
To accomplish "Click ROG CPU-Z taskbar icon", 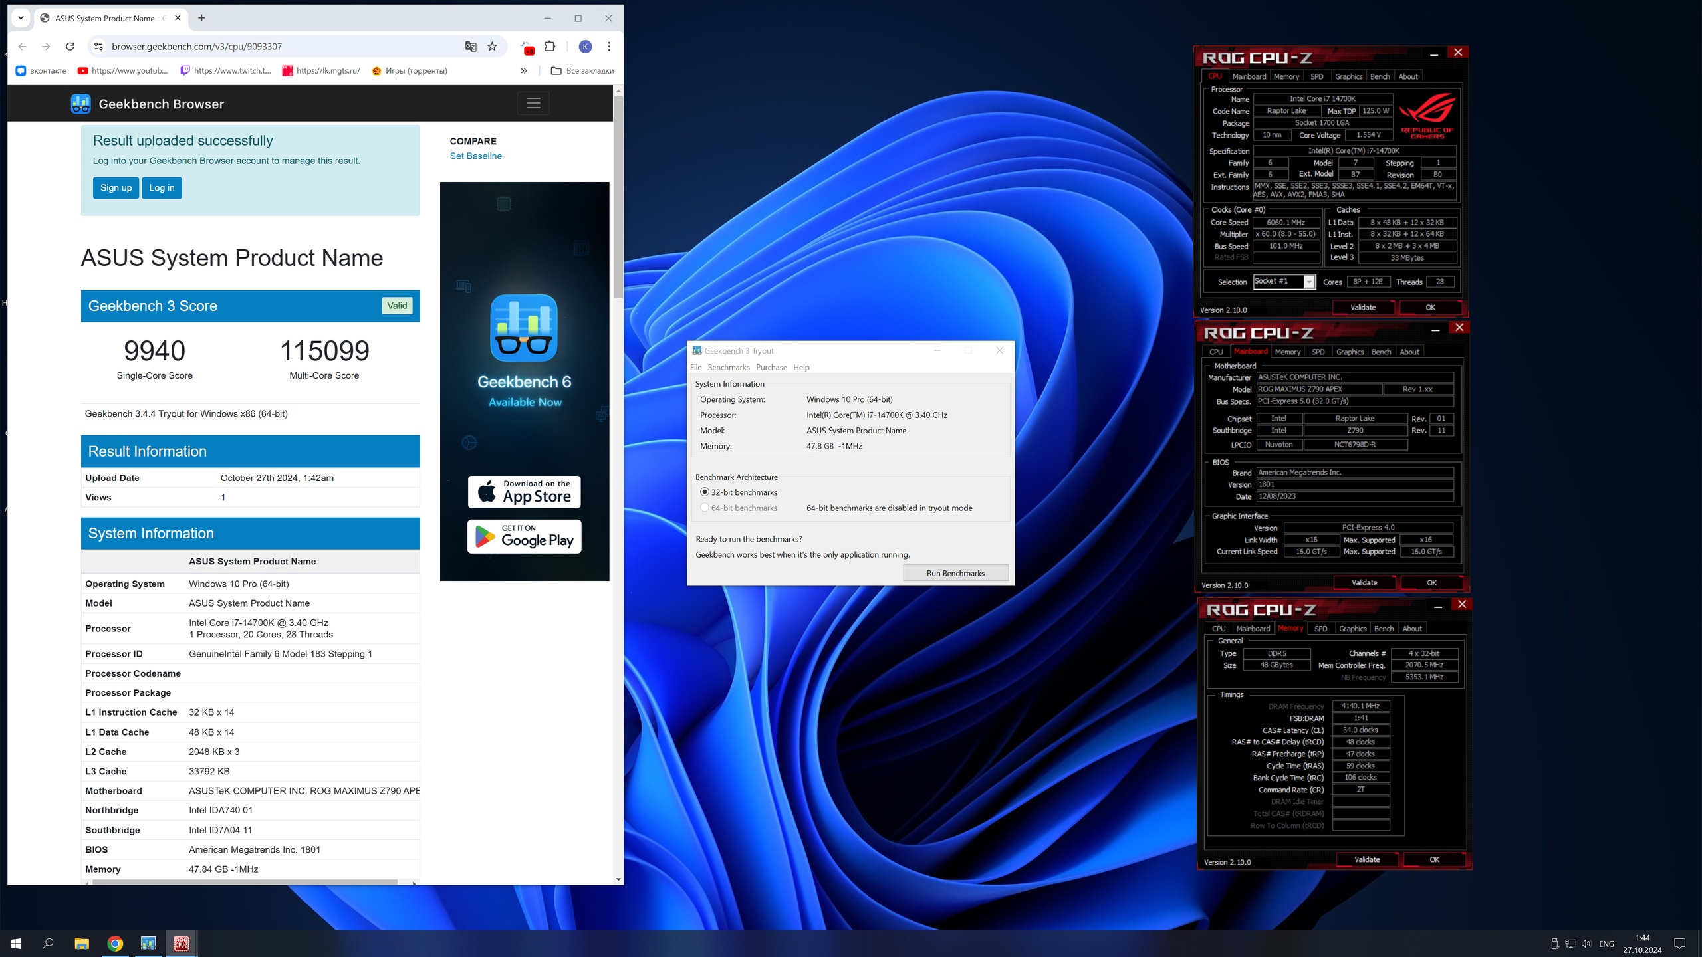I will coord(182,943).
